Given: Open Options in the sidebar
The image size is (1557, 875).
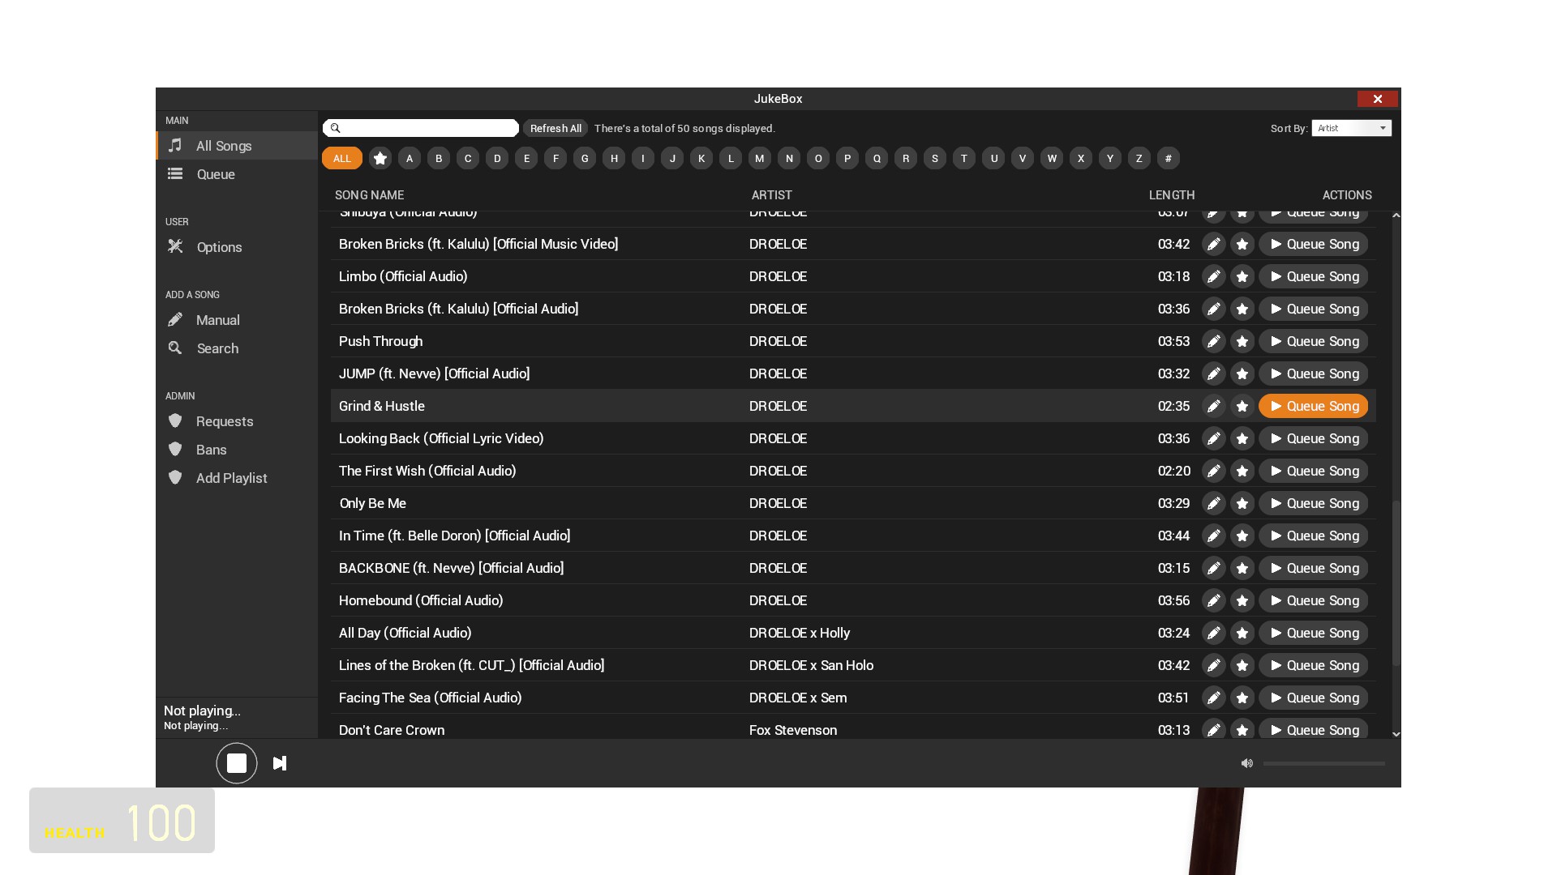Looking at the screenshot, I should [x=237, y=247].
